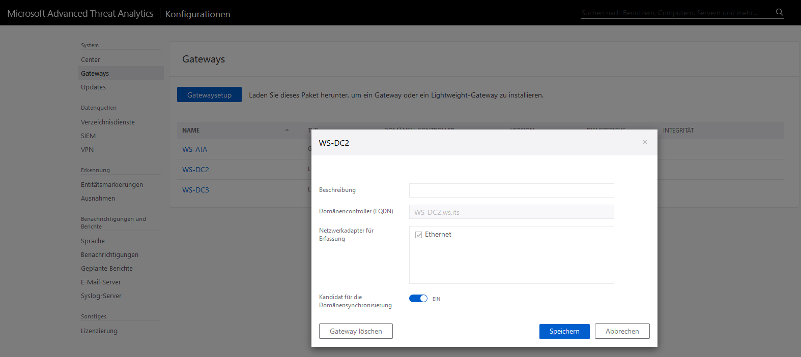Image resolution: width=801 pixels, height=357 pixels.
Task: Open VPN data source settings
Action: [x=87, y=149]
